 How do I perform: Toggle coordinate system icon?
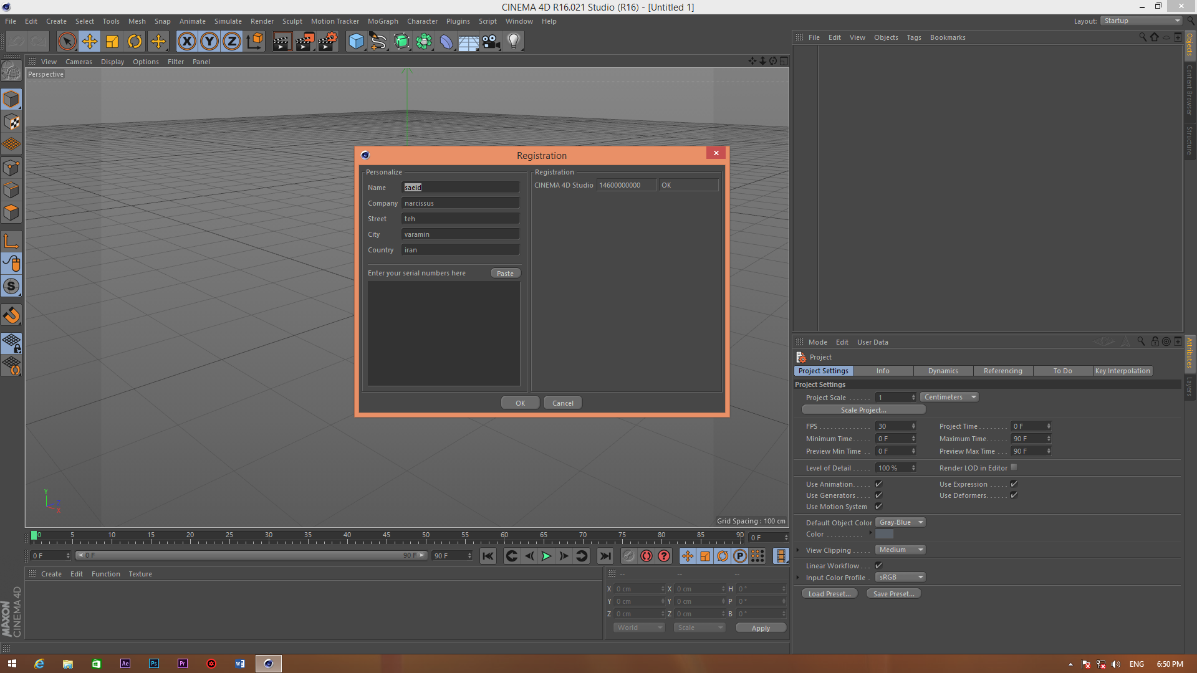click(x=255, y=42)
